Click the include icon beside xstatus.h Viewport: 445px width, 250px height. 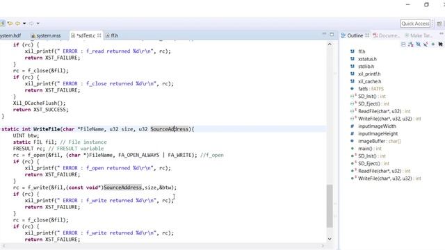tap(353, 59)
